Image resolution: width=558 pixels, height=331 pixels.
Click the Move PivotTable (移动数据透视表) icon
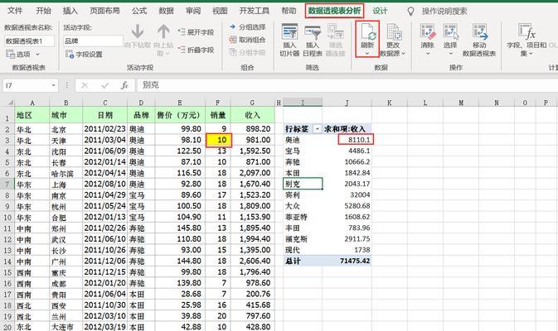coord(479,32)
